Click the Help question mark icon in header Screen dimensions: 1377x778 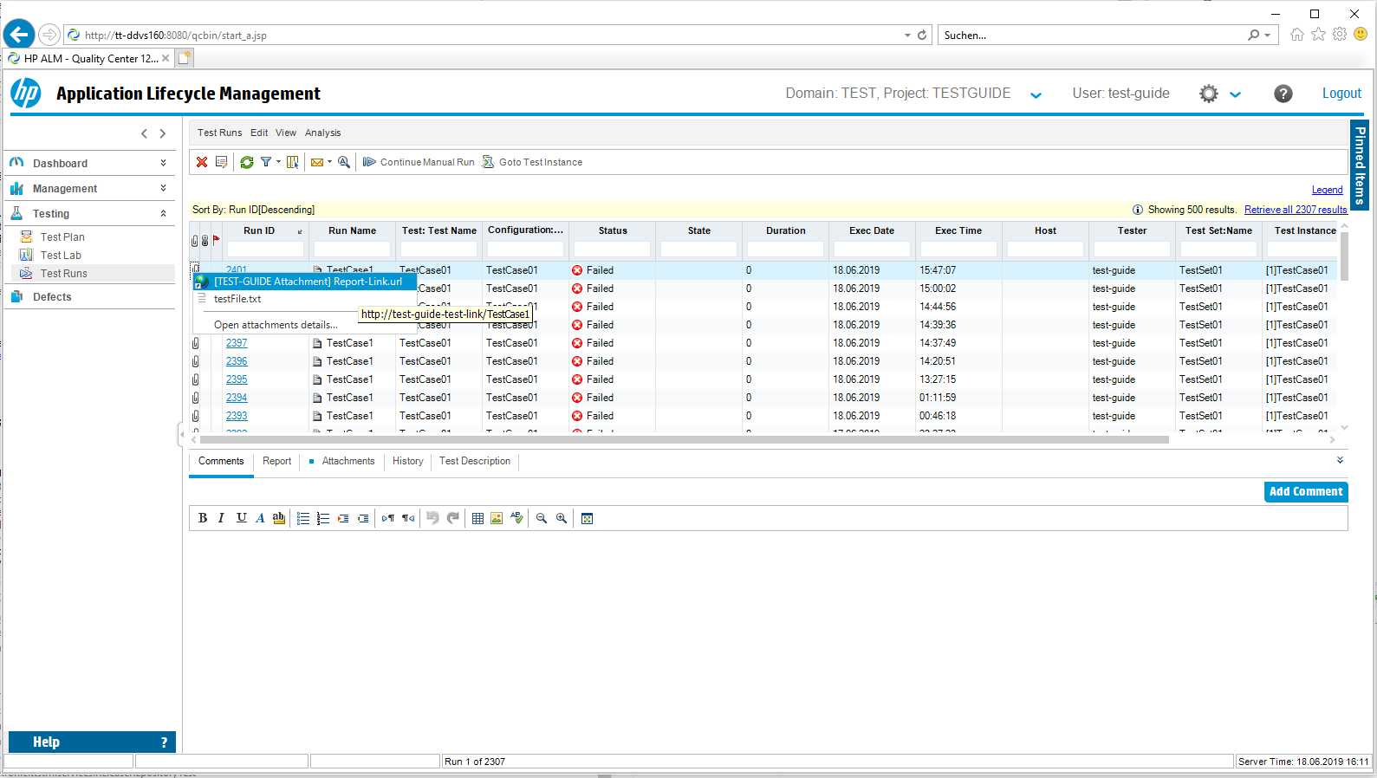(1283, 94)
